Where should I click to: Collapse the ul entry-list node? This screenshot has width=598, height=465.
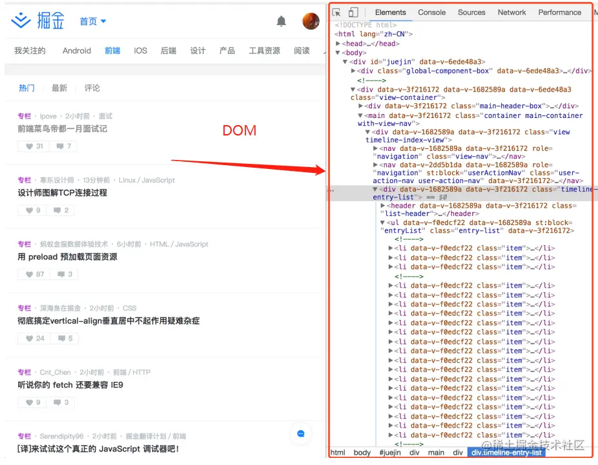pos(382,223)
